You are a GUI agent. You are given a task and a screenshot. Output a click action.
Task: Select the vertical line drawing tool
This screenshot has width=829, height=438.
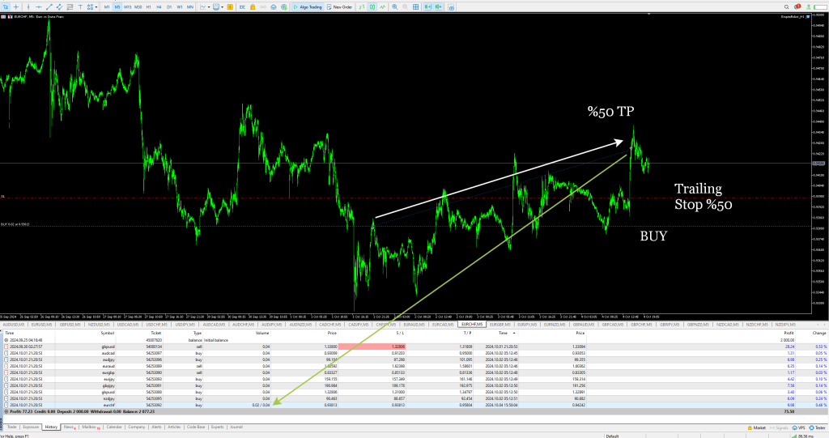tap(28, 6)
